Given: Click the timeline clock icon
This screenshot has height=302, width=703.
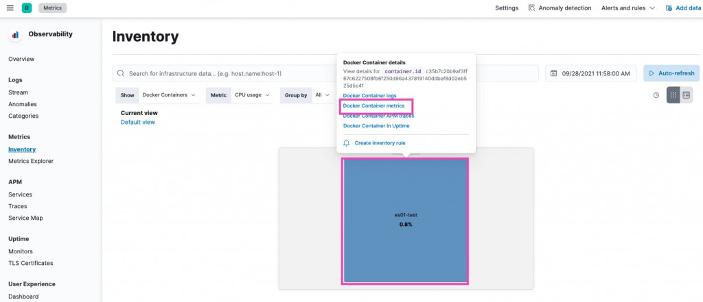Looking at the screenshot, I should (x=656, y=95).
